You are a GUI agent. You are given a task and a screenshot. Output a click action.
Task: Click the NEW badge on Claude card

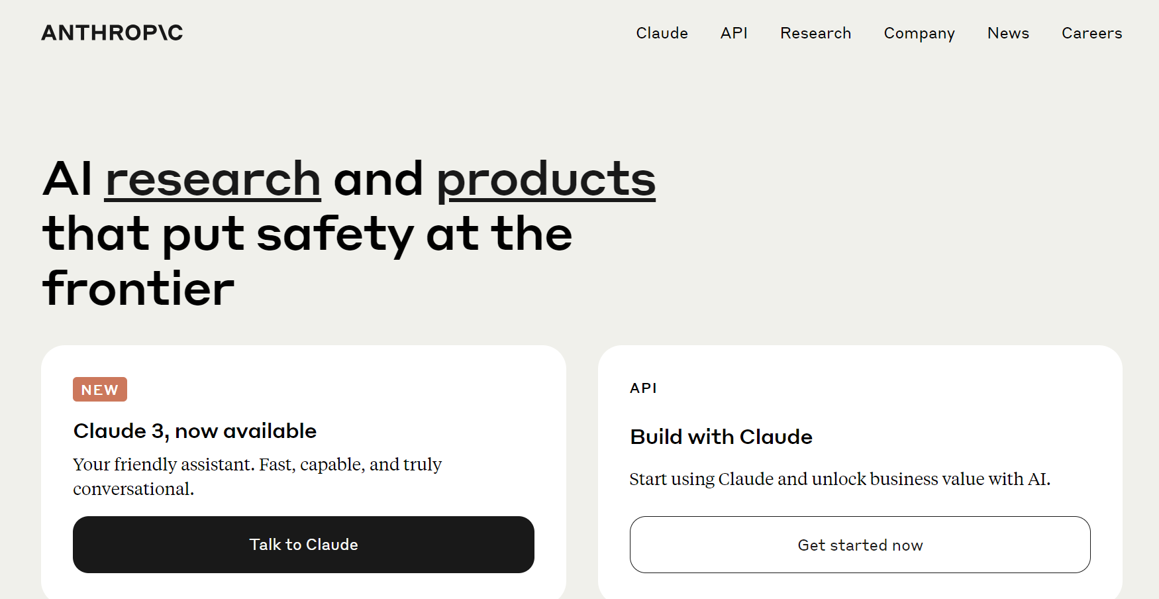pos(100,390)
